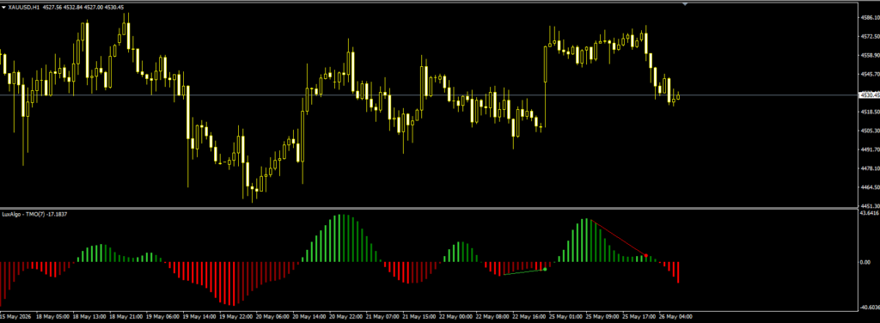Click the chart shift triangle marker at top
The image size is (880, 323).
coord(685,4)
